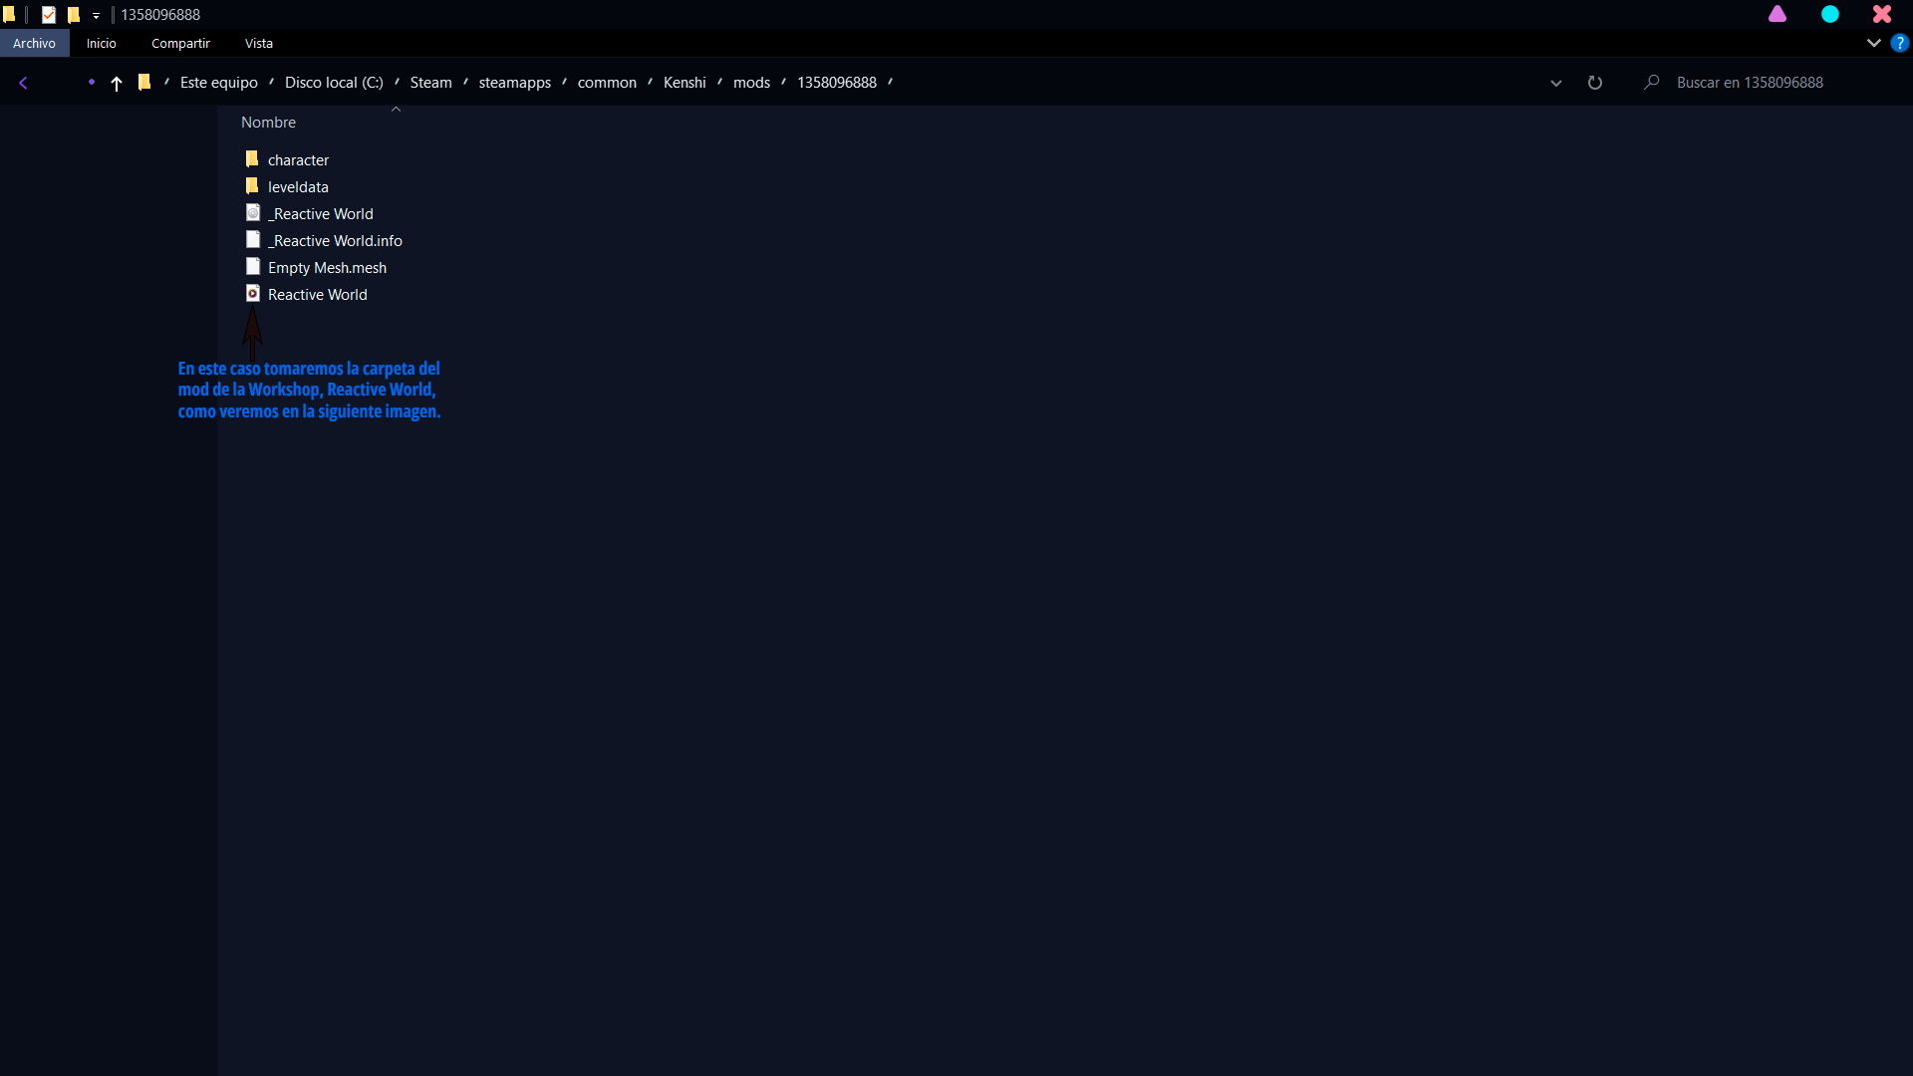Go back to the previous folder
Viewport: 1913px width, 1076px height.
click(x=23, y=83)
